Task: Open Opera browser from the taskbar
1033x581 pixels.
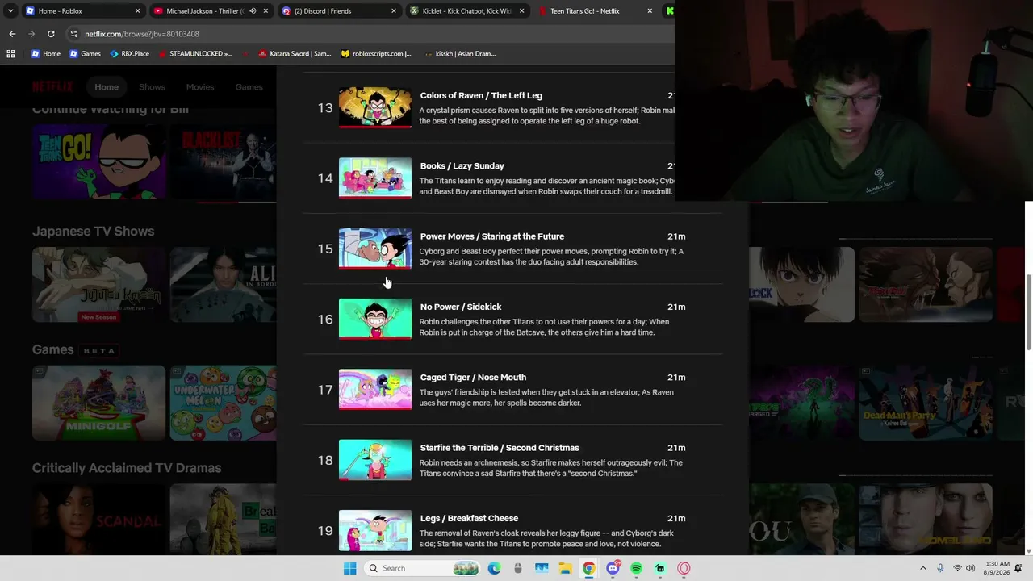Action: pyautogui.click(x=684, y=568)
